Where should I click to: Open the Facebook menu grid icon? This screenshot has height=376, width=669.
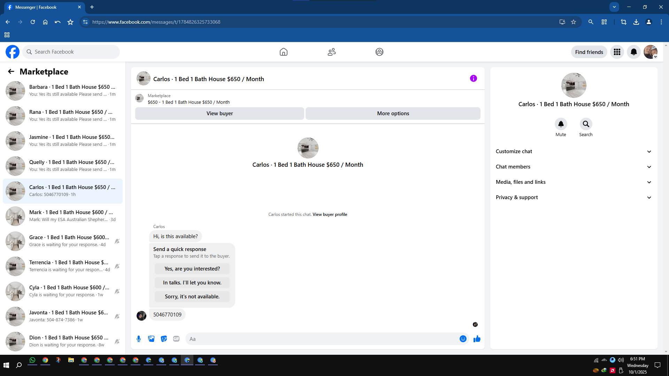(x=617, y=52)
